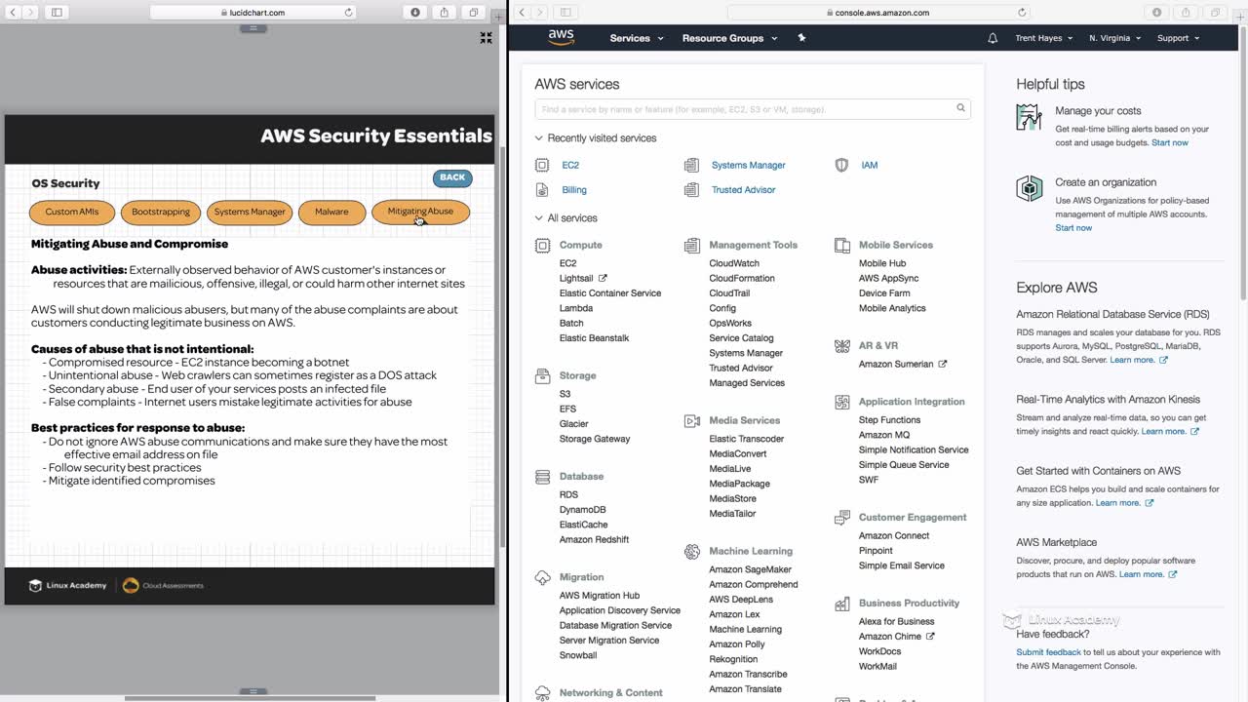Show the sidebar in the AWS console Safari window
The width and height of the screenshot is (1248, 702).
point(565,13)
